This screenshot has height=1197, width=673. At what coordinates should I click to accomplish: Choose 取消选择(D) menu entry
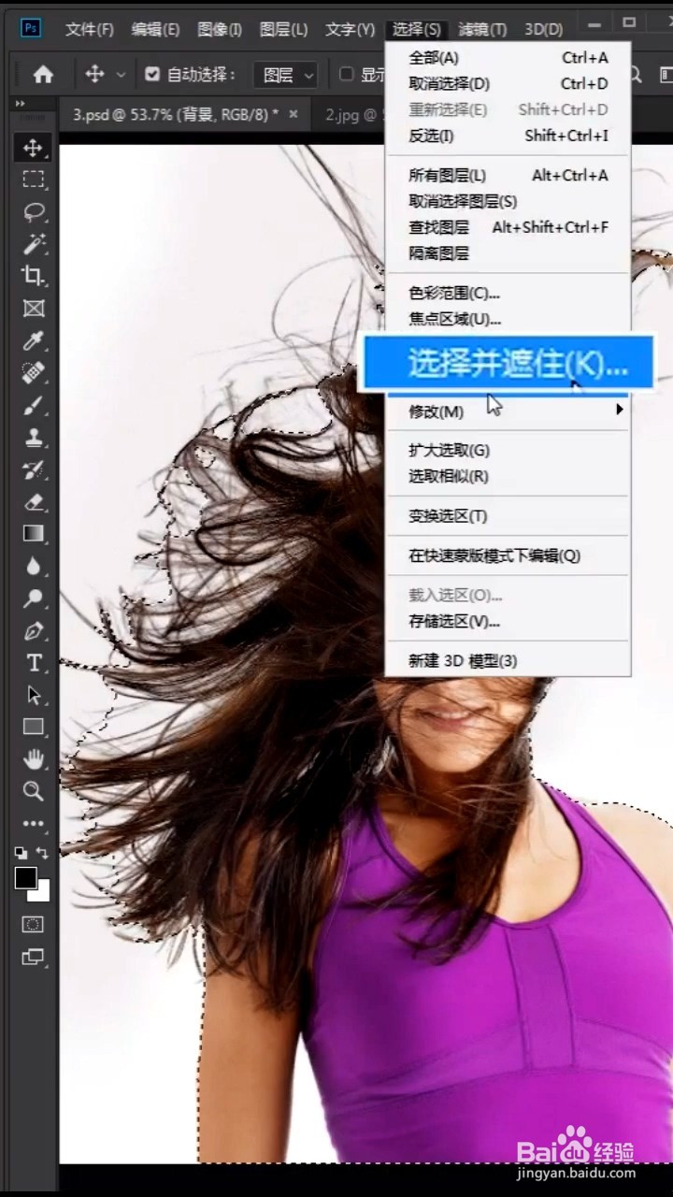point(508,84)
